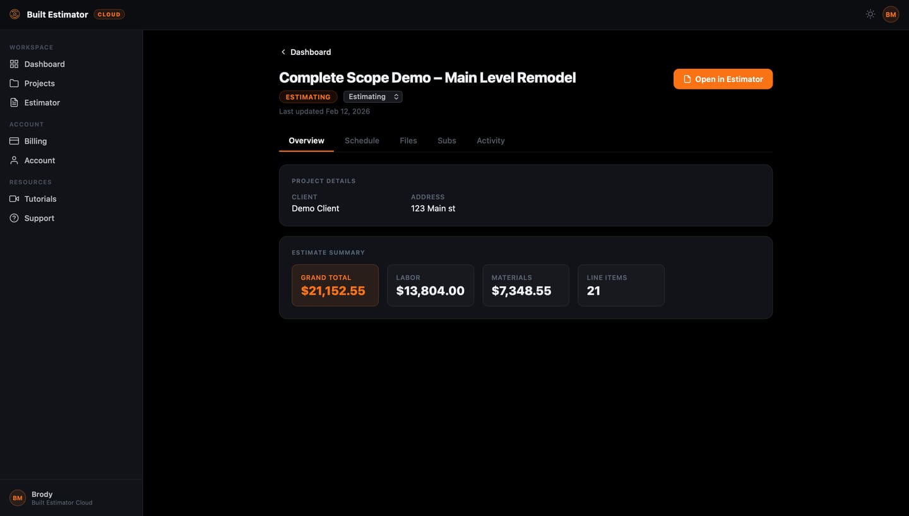Screen dimensions: 909x516
Task: Open the Estimating status dropdown
Action: [x=373, y=97]
